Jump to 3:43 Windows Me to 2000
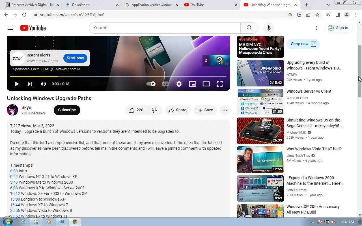The width and height of the screenshot is (362, 226). pos(14,182)
